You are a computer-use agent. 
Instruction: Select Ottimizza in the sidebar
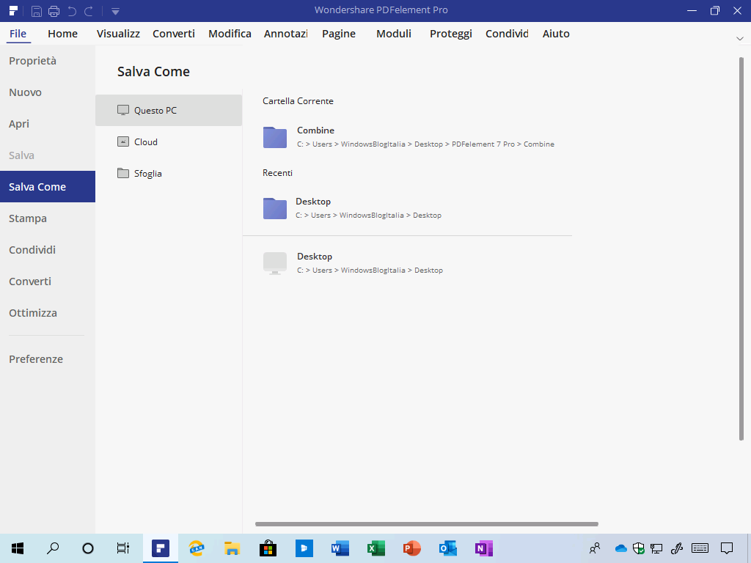(x=48, y=313)
